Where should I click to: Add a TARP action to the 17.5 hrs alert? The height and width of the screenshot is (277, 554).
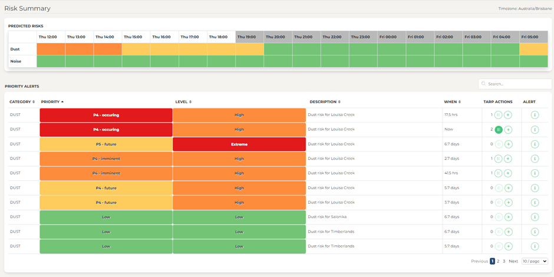(508, 115)
